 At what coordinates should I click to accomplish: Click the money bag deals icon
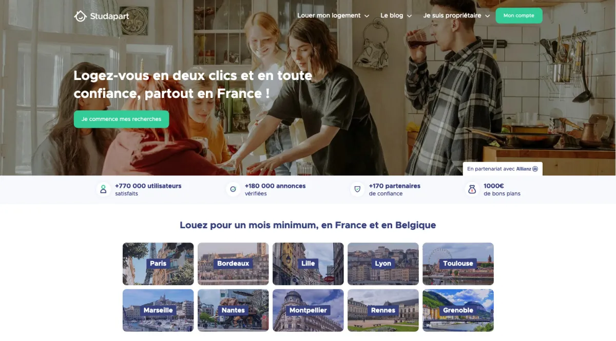pyautogui.click(x=472, y=189)
